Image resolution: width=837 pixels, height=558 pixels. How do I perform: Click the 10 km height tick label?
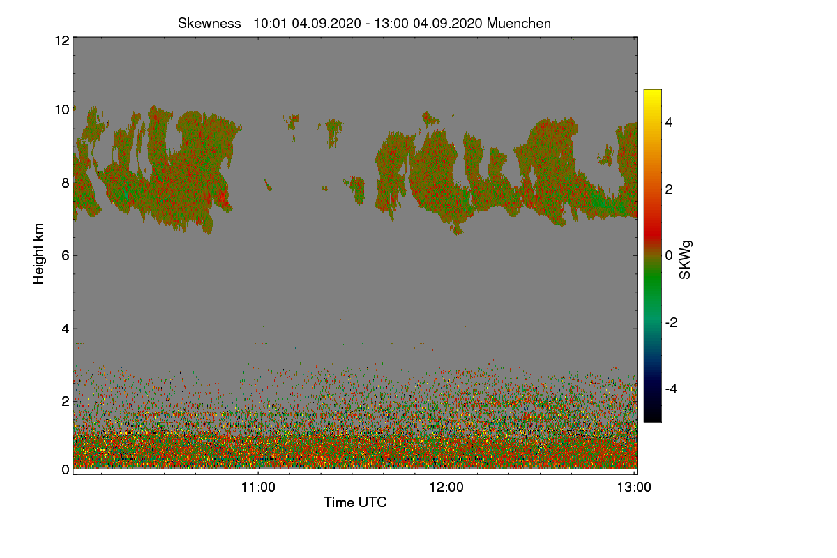click(x=61, y=110)
